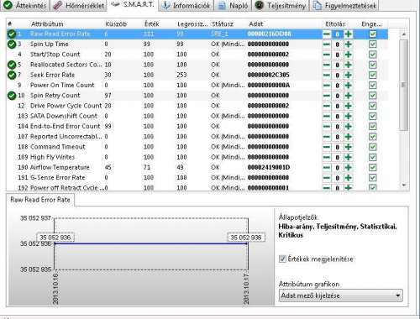Click minus for Power On Time Count

click(x=327, y=86)
